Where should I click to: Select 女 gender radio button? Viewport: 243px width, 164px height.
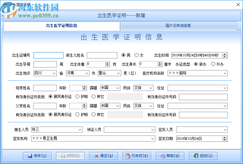pos(136,55)
